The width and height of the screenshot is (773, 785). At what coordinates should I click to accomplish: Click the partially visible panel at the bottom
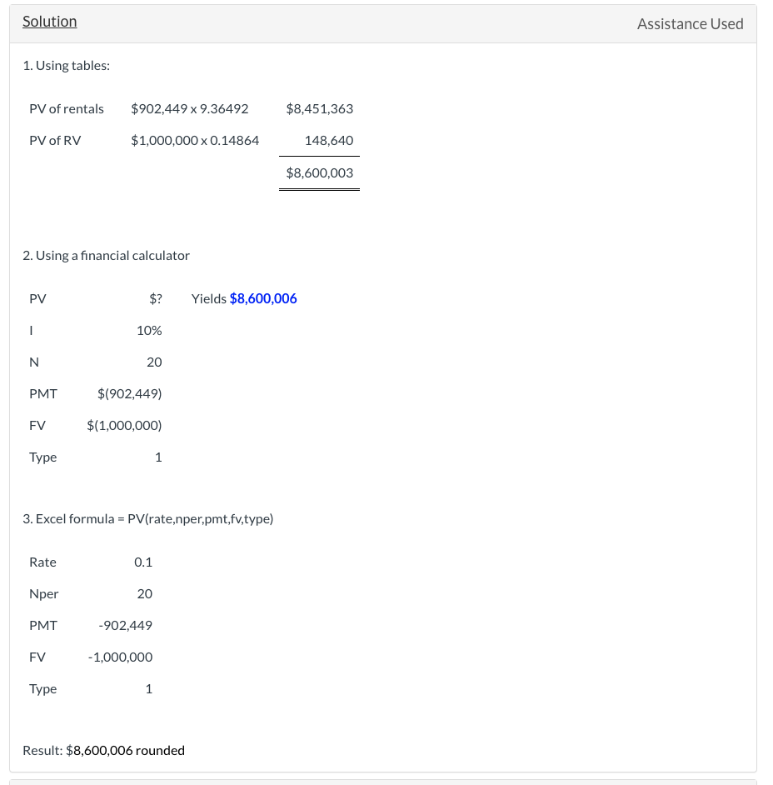pos(386,782)
